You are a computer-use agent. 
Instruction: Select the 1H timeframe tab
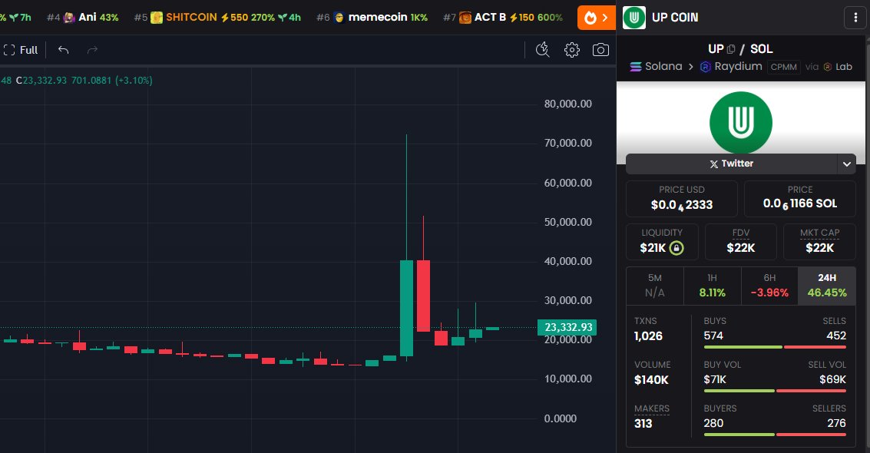[x=713, y=286]
